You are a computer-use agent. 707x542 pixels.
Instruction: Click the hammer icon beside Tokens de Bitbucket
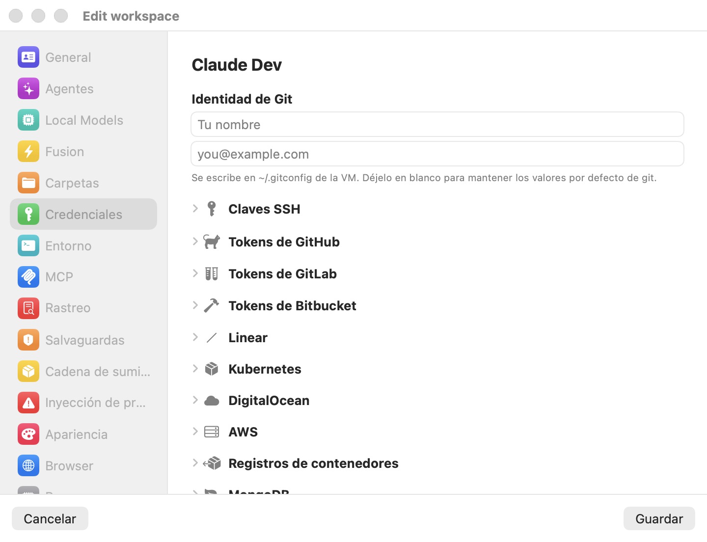point(212,305)
